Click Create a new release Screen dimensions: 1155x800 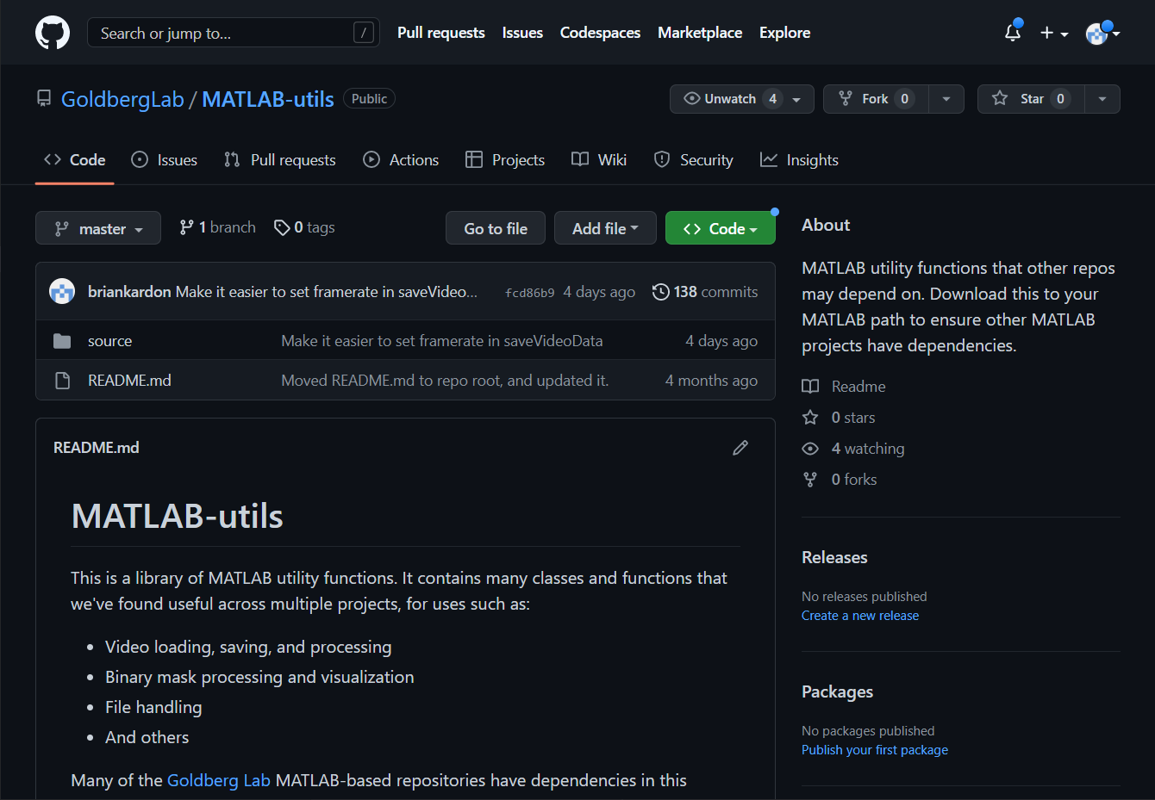[860, 616]
